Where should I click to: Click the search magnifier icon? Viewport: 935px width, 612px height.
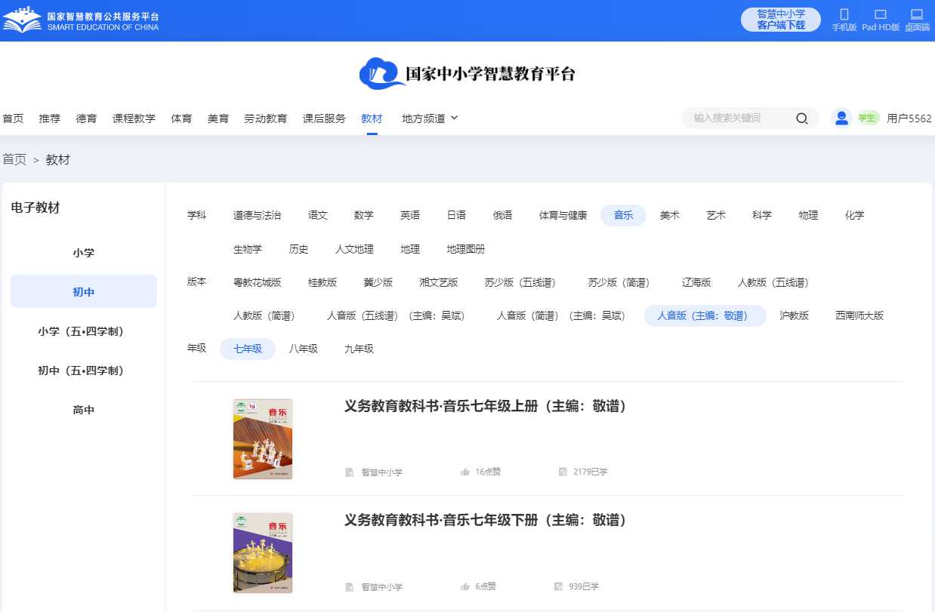802,118
